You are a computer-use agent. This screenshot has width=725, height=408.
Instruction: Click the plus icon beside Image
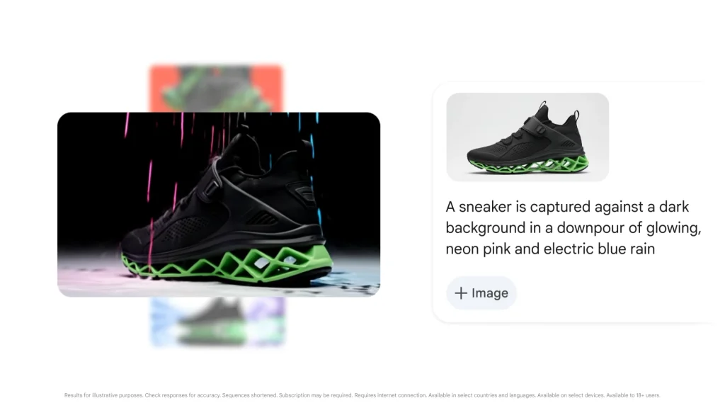460,293
